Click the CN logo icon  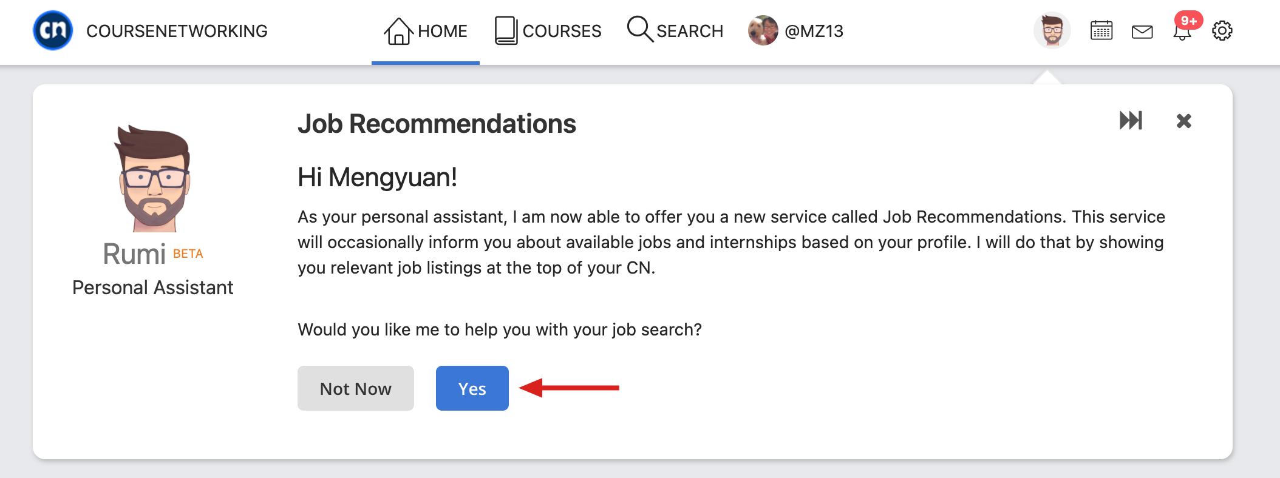(53, 30)
